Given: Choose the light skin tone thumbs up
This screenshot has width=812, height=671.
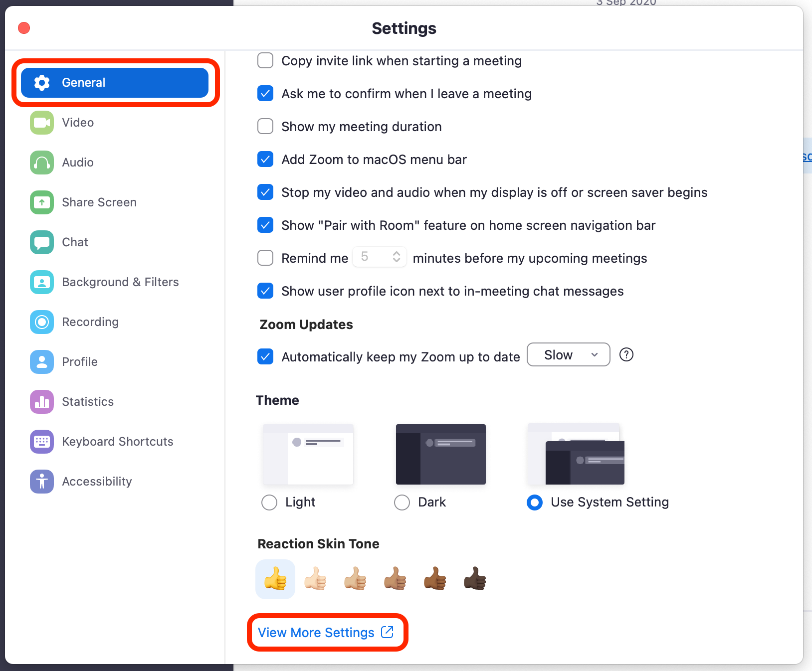Looking at the screenshot, I should click(x=315, y=579).
